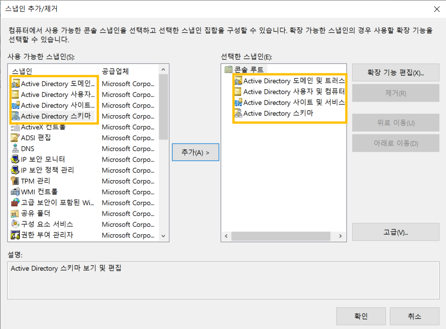Image resolution: width=446 pixels, height=329 pixels.
Task: Click the 제거(R) button
Action: click(x=395, y=93)
